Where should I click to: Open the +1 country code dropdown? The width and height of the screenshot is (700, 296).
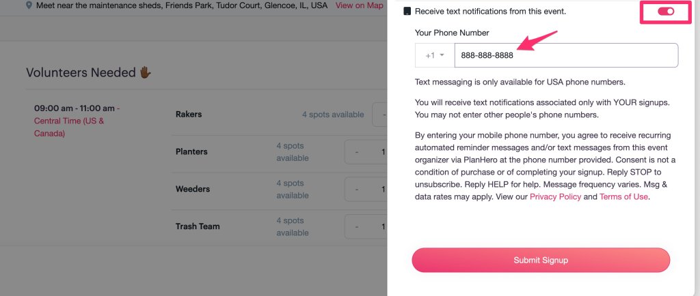point(435,55)
